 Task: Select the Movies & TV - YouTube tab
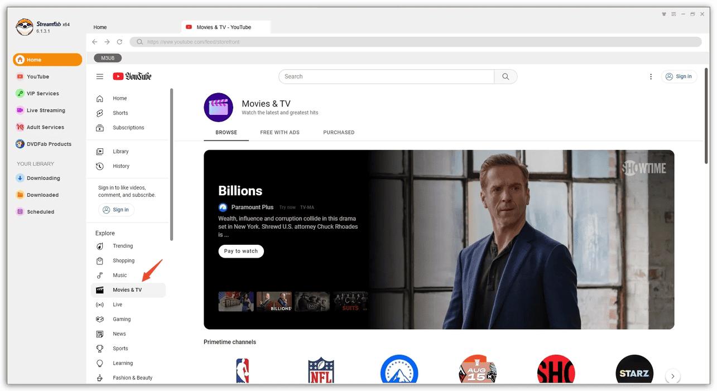point(226,27)
